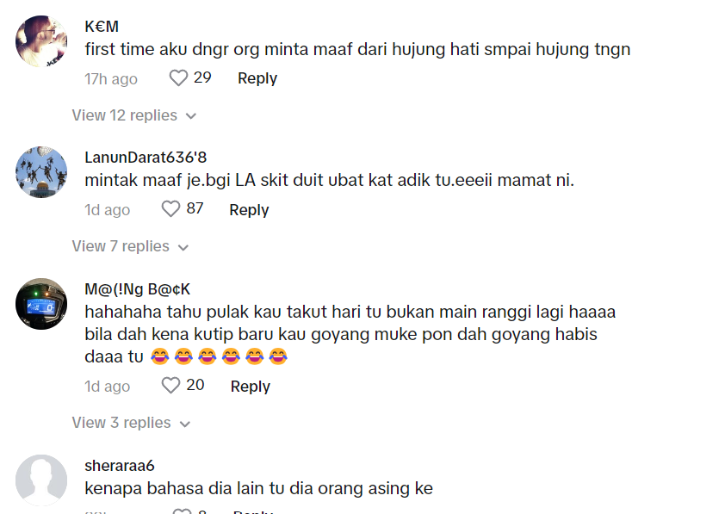Open M@(!Ng B@¢K username link
725x514 pixels.
137,289
